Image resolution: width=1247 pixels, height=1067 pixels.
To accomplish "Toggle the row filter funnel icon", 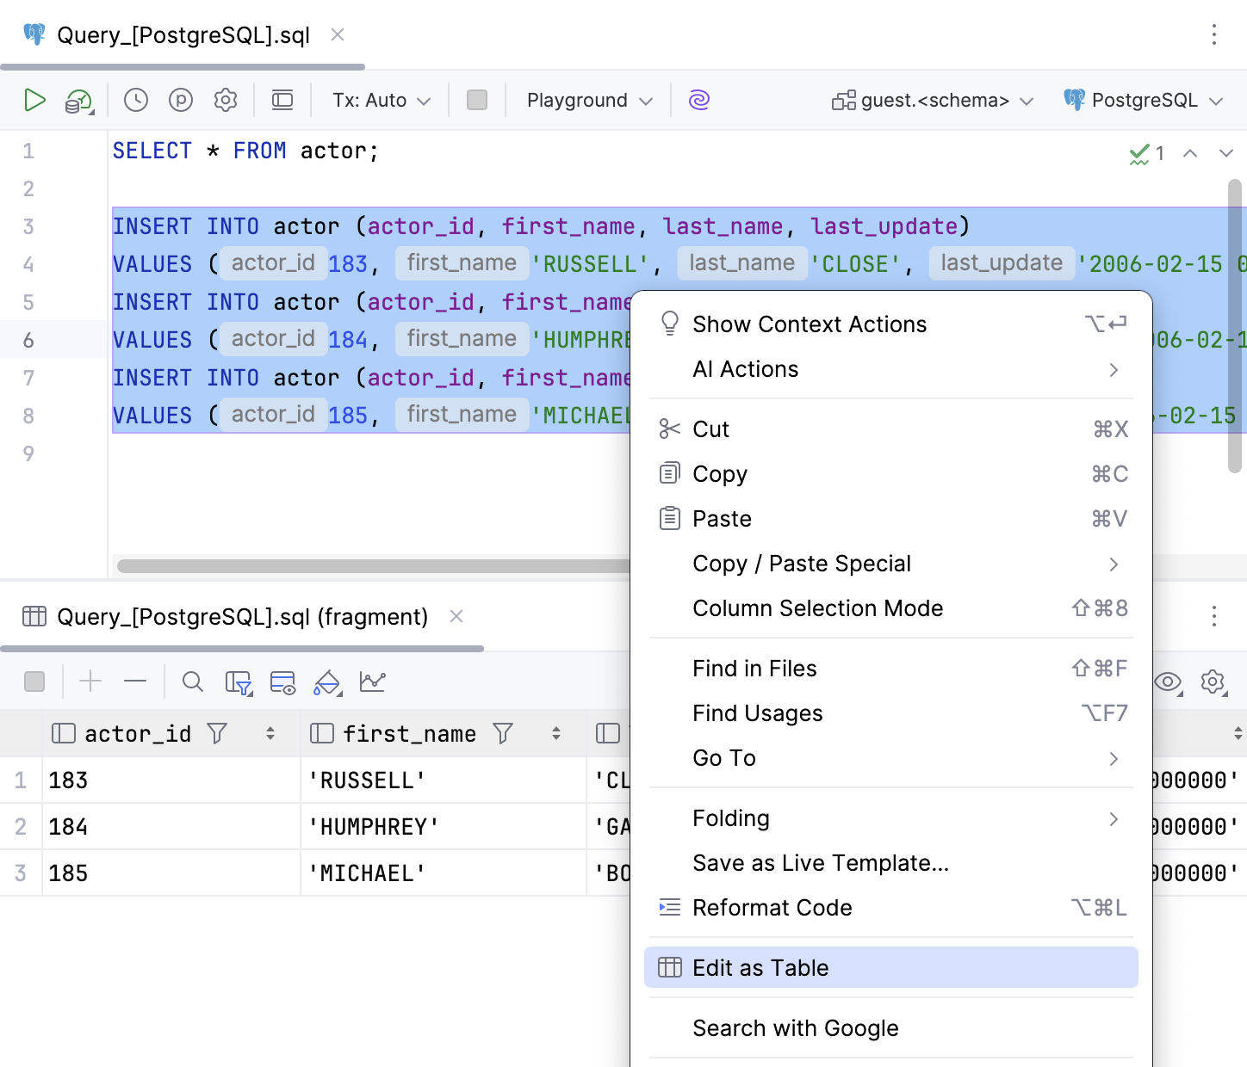I will [x=239, y=682].
